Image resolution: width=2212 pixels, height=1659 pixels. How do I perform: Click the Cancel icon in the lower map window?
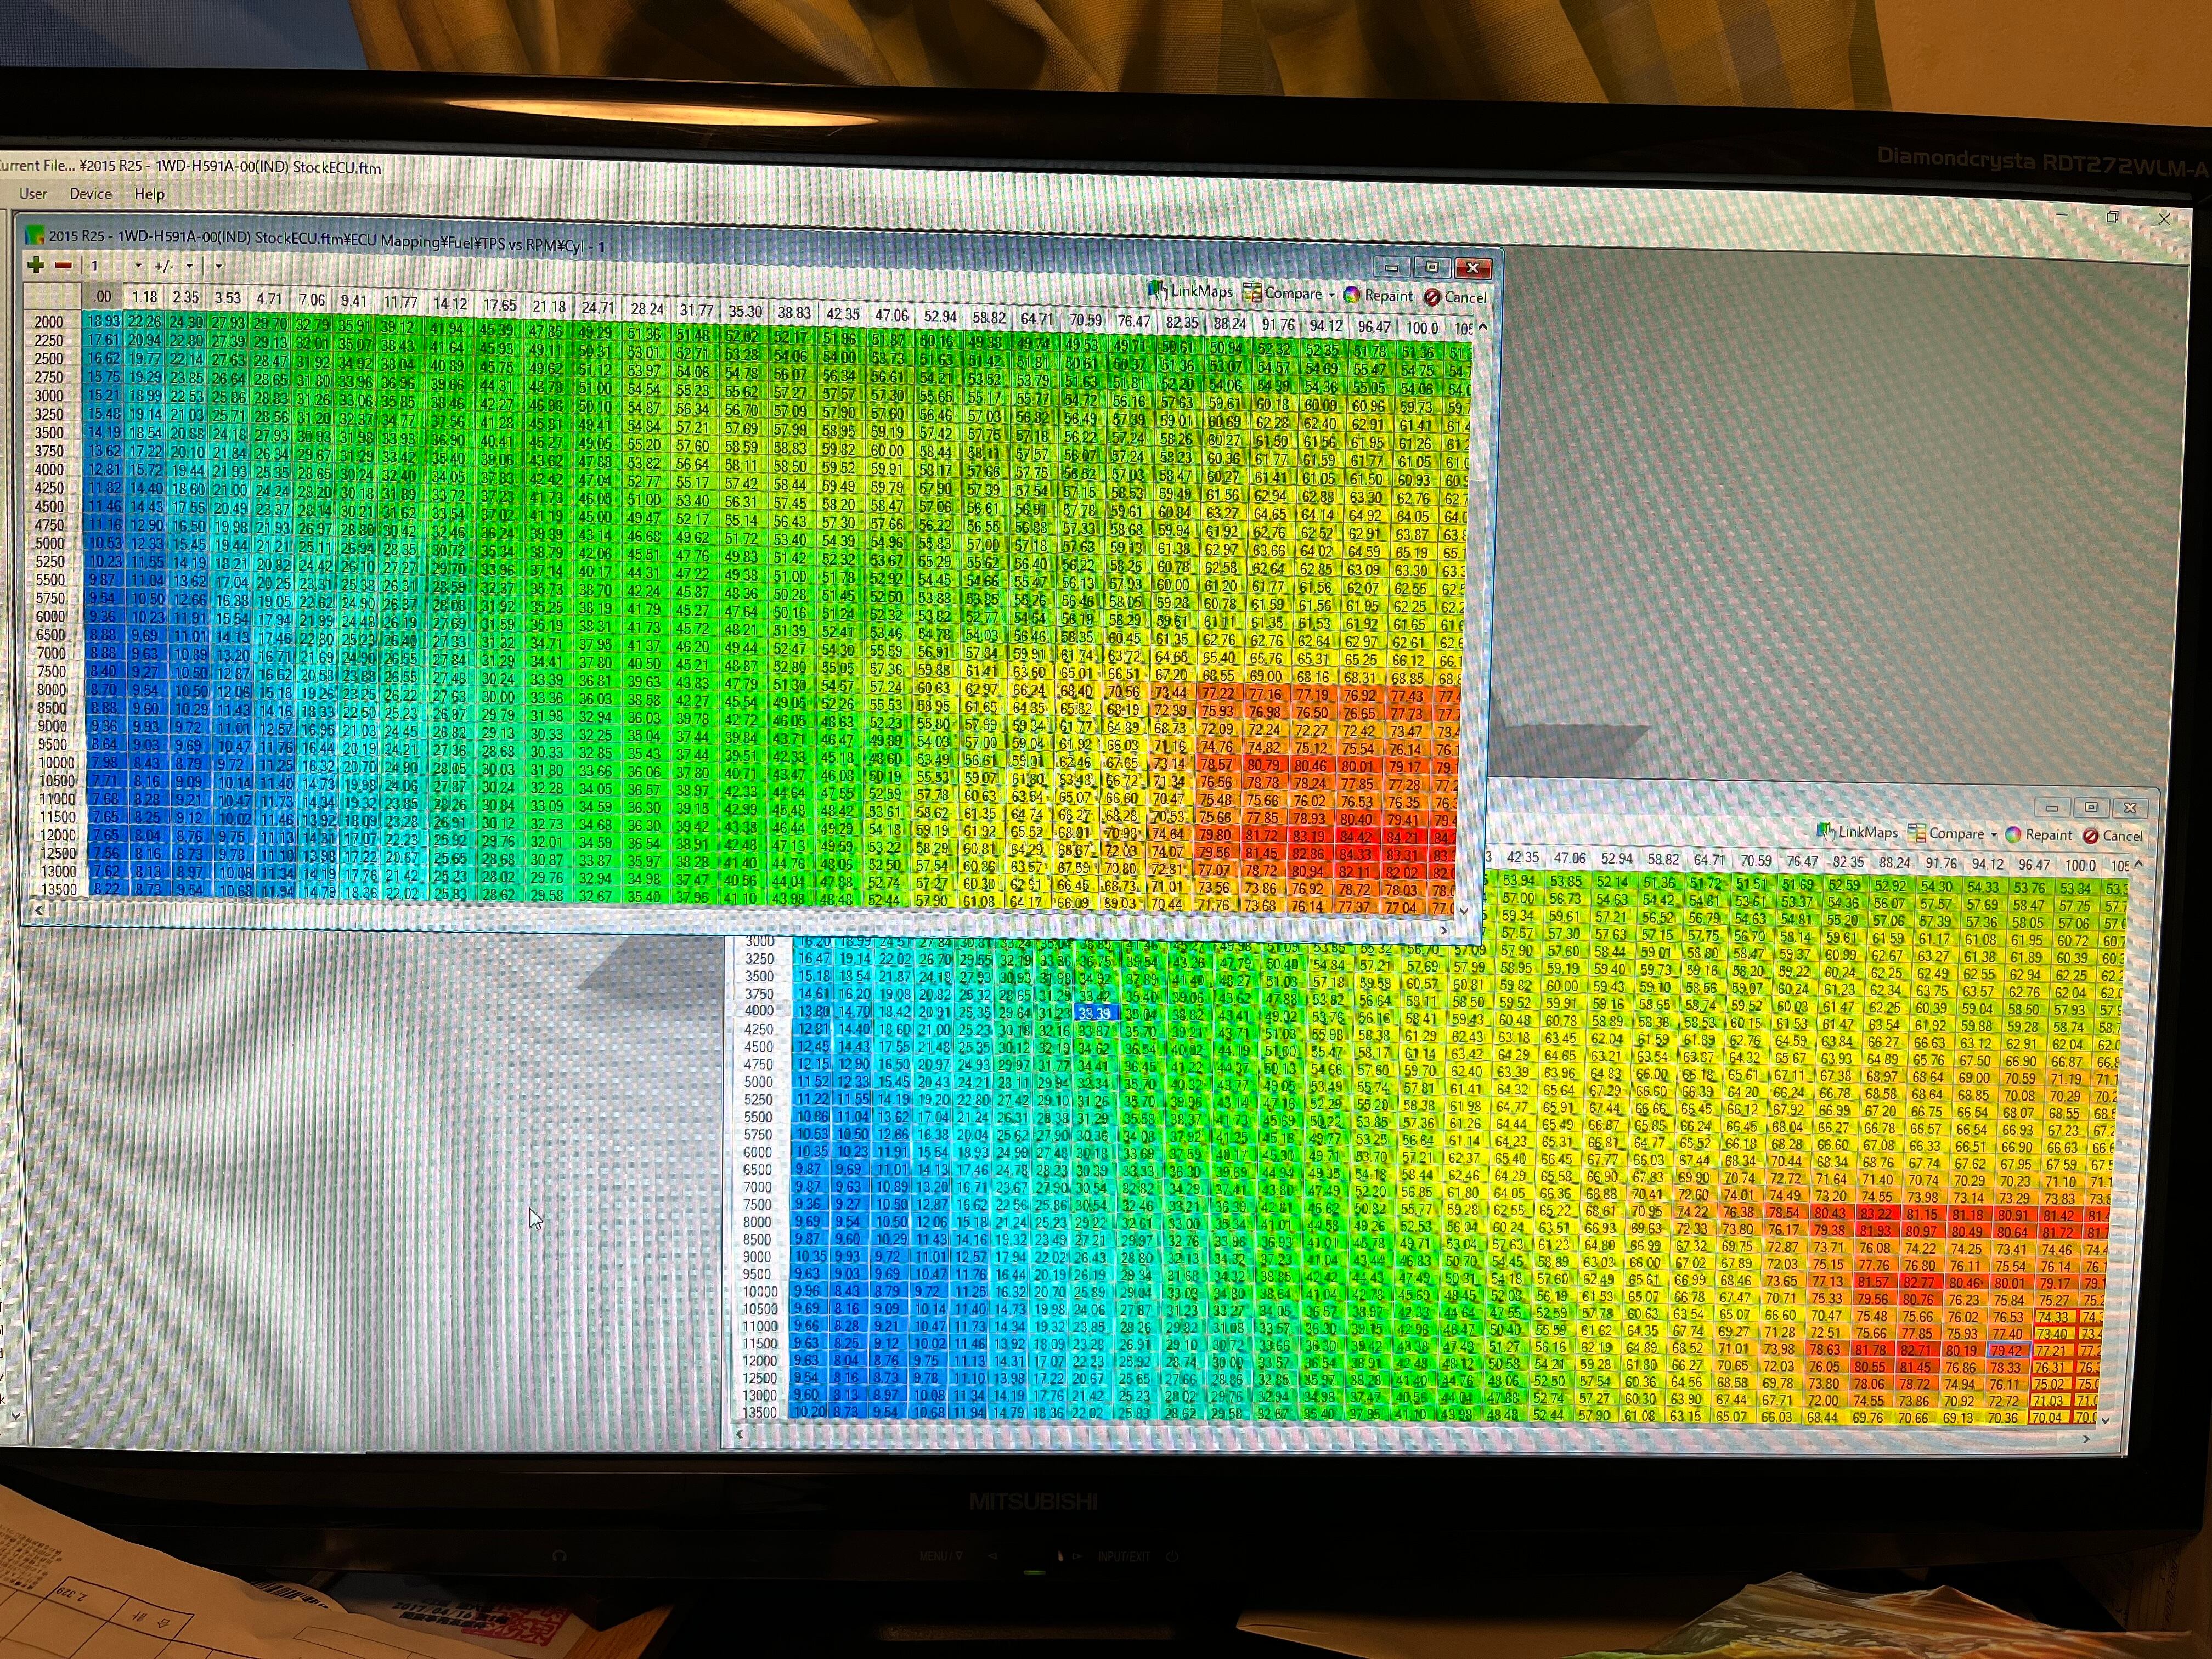2090,836
